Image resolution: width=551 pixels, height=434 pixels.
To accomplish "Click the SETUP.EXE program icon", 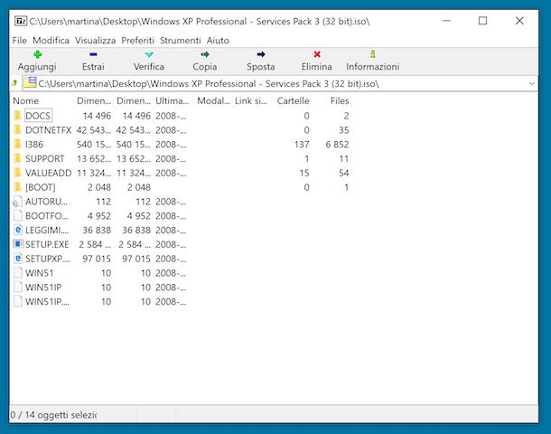I will pos(17,244).
